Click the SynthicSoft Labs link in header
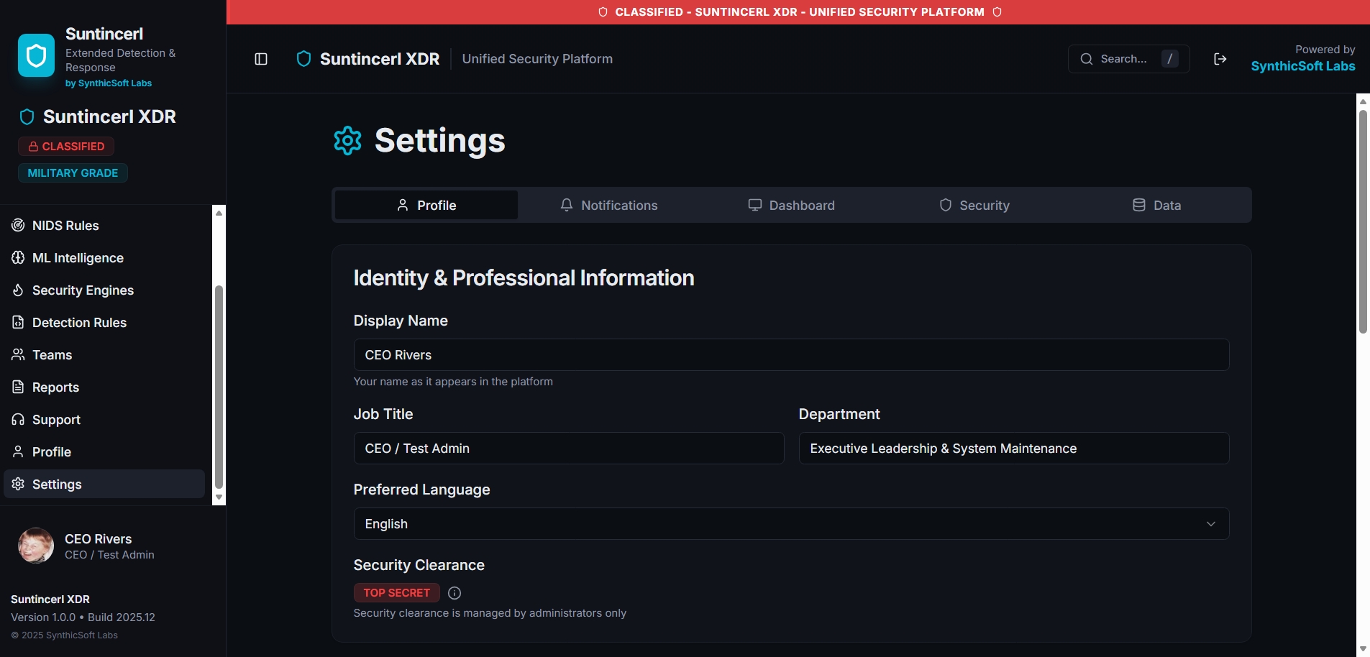Image resolution: width=1370 pixels, height=657 pixels. (x=1302, y=66)
